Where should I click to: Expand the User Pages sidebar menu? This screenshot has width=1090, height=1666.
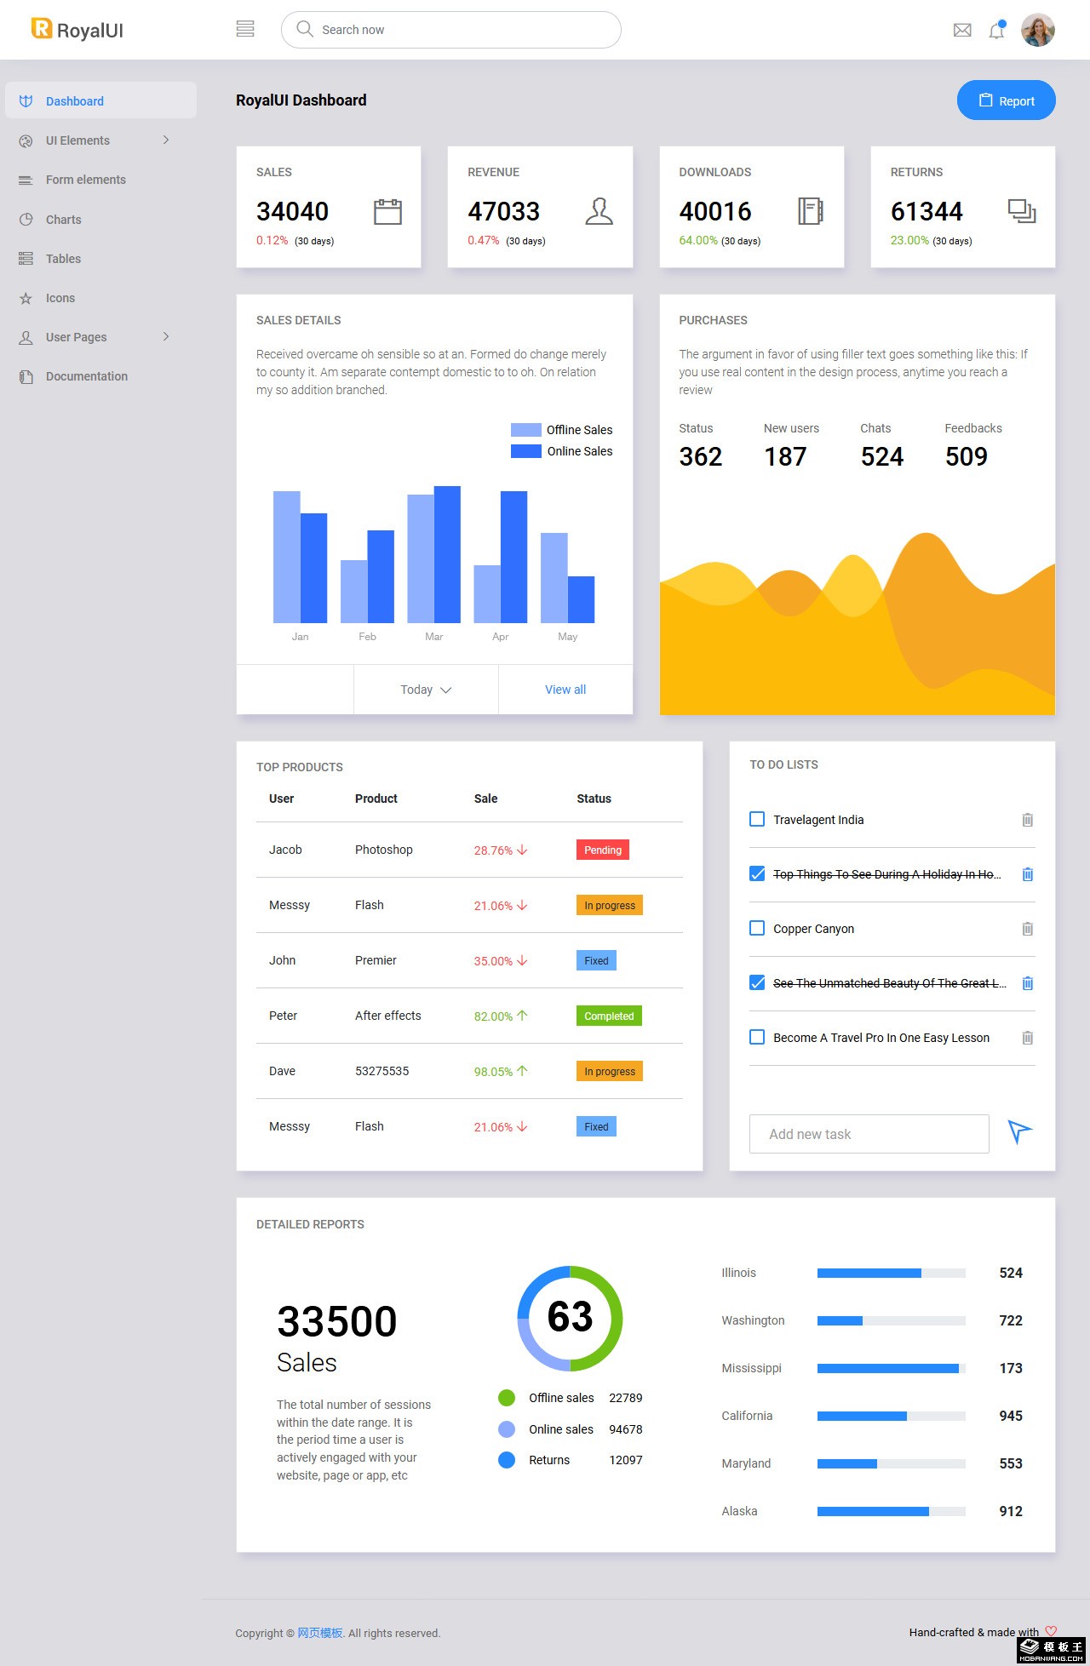point(95,337)
